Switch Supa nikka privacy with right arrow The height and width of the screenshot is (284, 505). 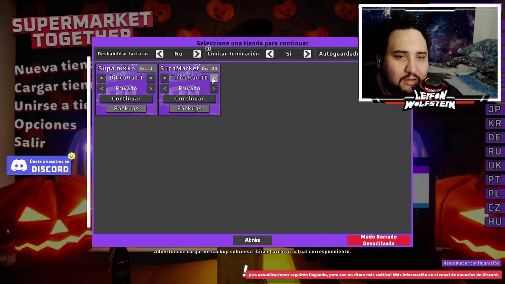click(x=151, y=88)
